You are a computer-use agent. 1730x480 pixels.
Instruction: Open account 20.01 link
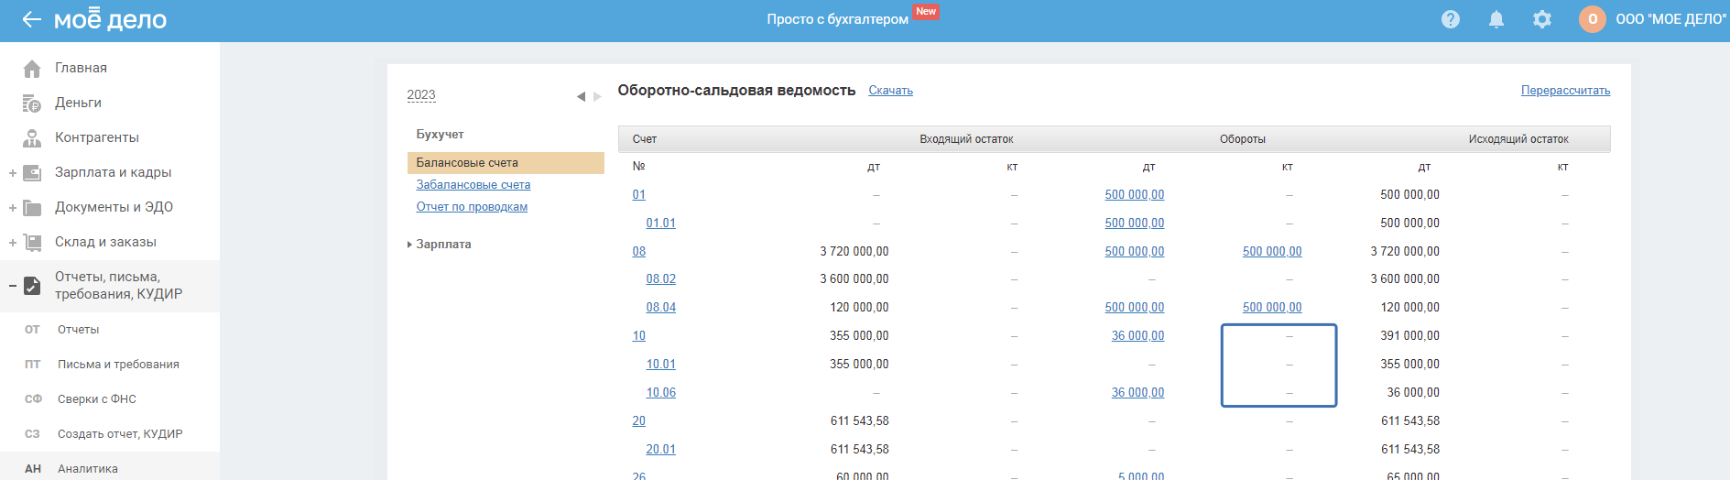[661, 450]
